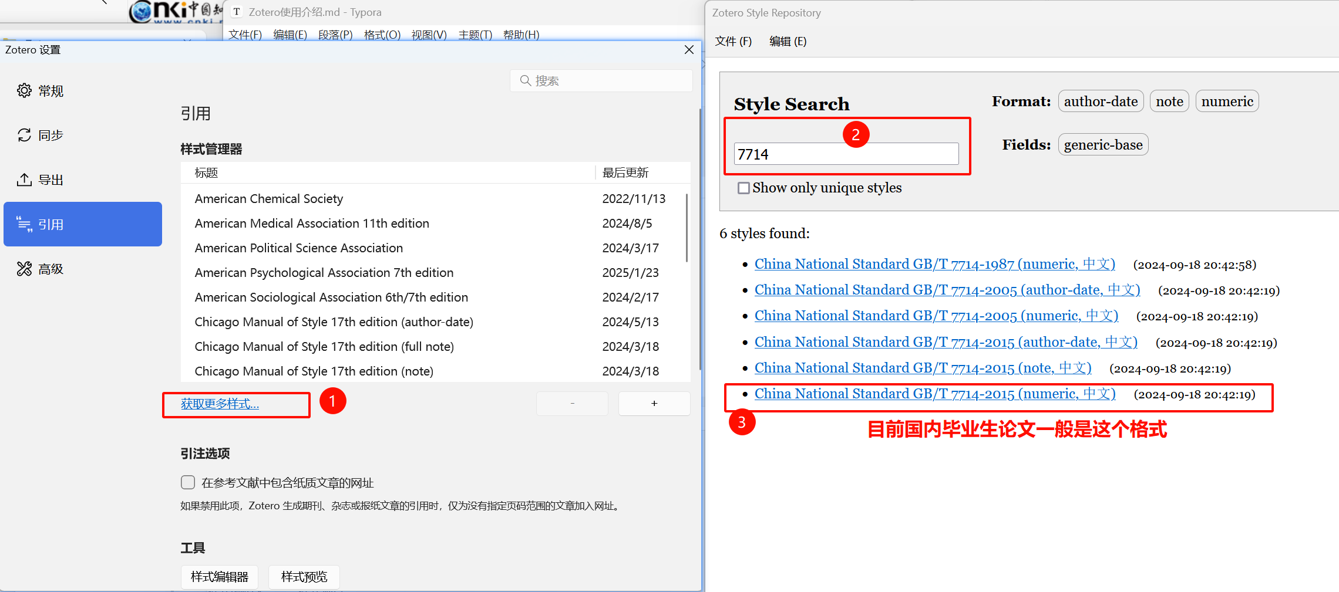The width and height of the screenshot is (1339, 592).
Task: Open the Advanced tools icon
Action: coord(24,269)
